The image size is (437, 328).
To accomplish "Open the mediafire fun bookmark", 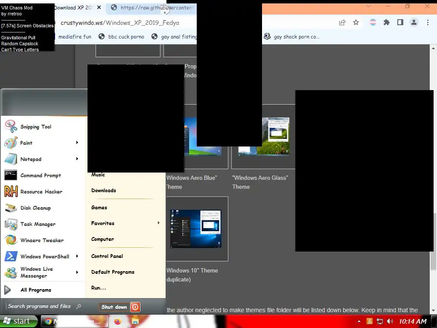I will point(75,37).
